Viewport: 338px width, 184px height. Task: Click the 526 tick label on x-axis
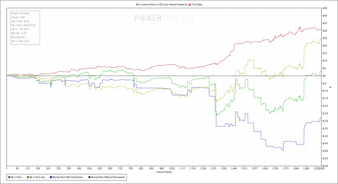point(89,169)
